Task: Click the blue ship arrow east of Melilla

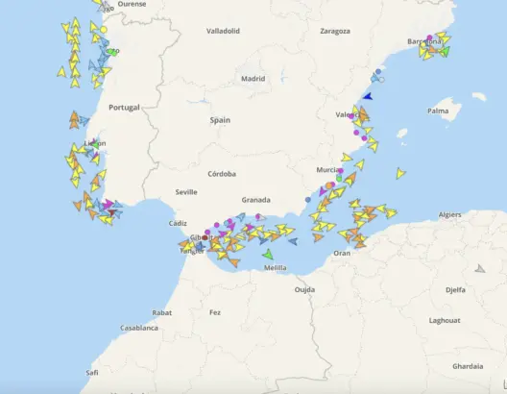Action: click(293, 241)
